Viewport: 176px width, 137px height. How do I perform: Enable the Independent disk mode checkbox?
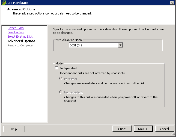[x=56, y=68]
